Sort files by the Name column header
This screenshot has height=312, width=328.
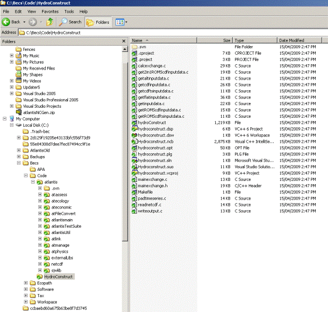coord(138,40)
